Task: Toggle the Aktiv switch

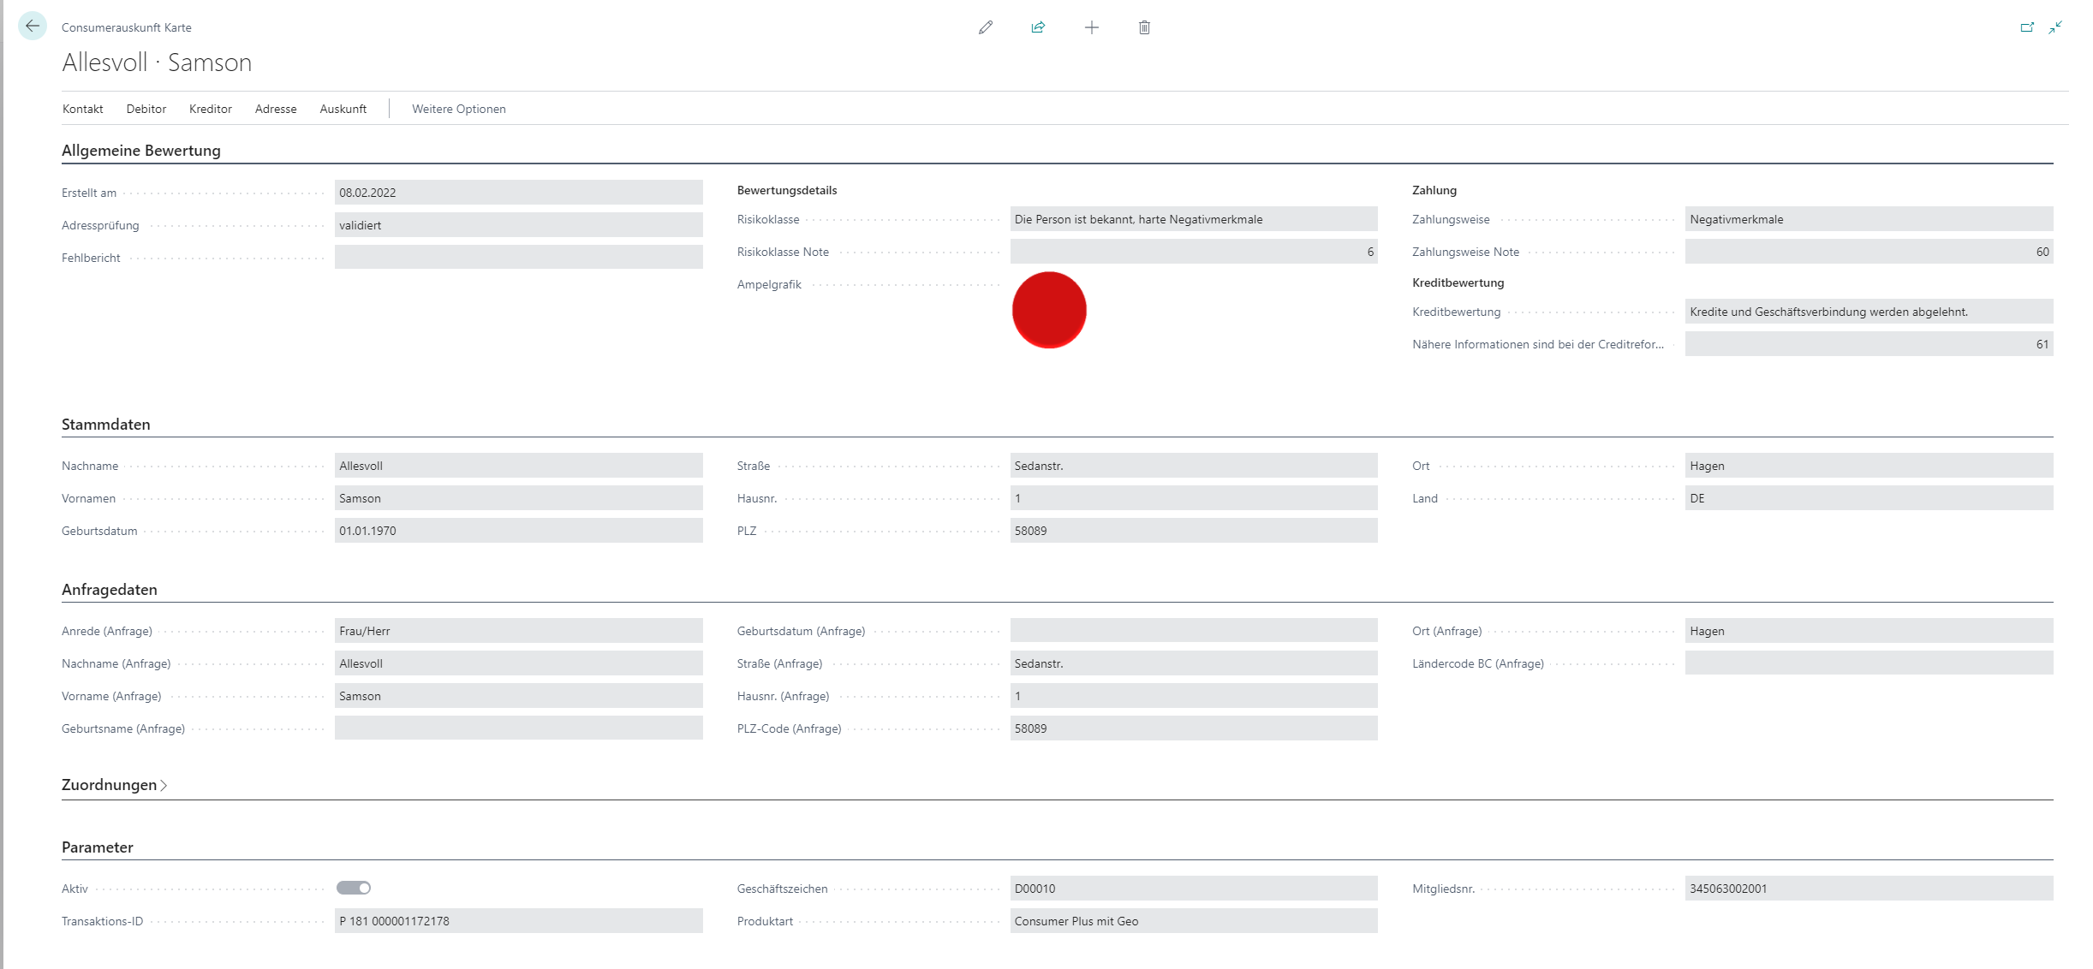Action: (354, 888)
